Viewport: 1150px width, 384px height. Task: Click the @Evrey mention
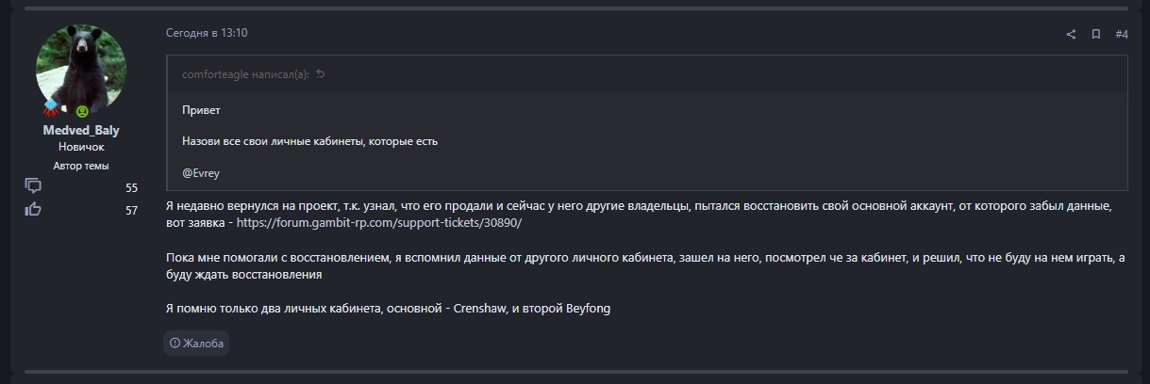pos(201,173)
